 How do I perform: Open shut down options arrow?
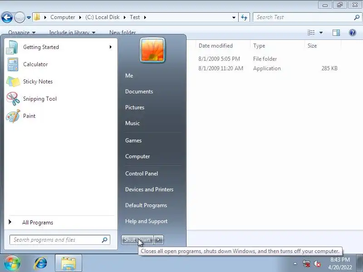pos(158,240)
